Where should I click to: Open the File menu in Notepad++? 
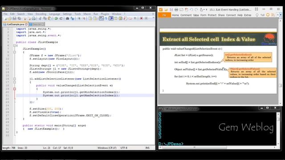pyautogui.click(x=5, y=14)
